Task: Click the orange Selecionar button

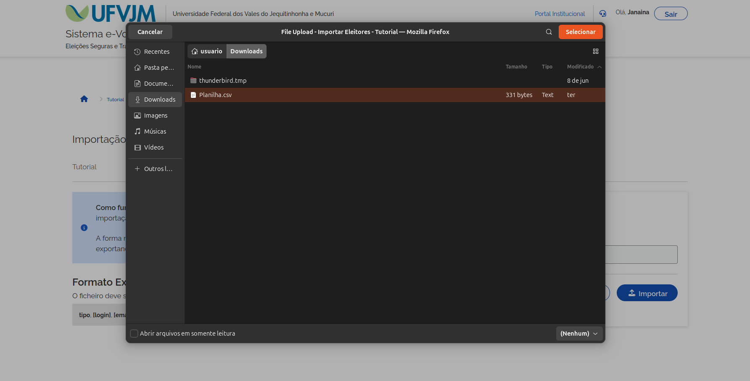Action: (581, 32)
